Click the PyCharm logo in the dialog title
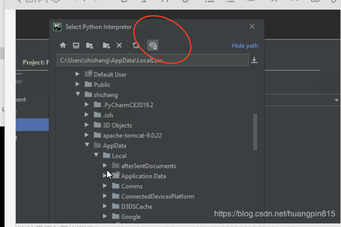This screenshot has width=341, height=227. click(x=57, y=27)
